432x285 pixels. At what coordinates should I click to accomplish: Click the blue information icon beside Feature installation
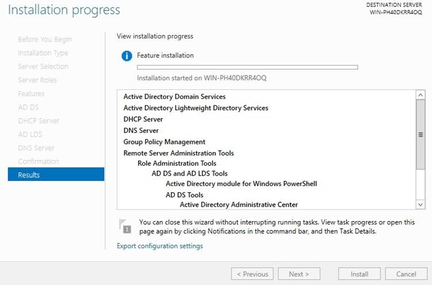pyautogui.click(x=127, y=56)
